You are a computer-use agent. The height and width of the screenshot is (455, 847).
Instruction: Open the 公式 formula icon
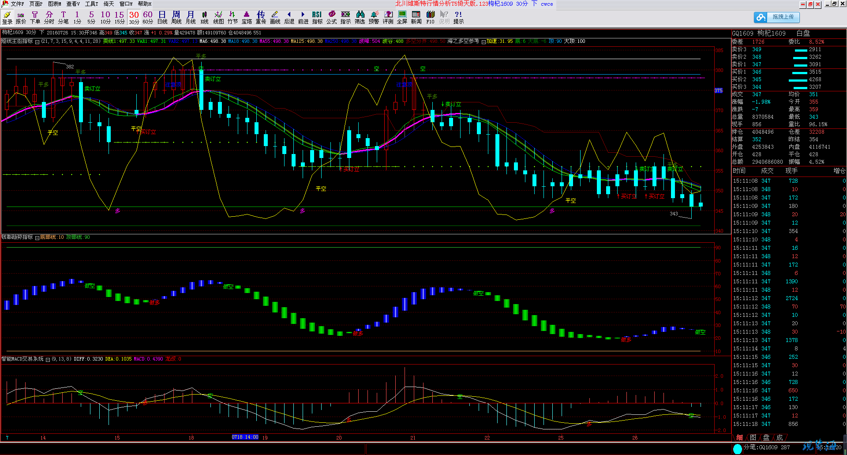(x=331, y=17)
